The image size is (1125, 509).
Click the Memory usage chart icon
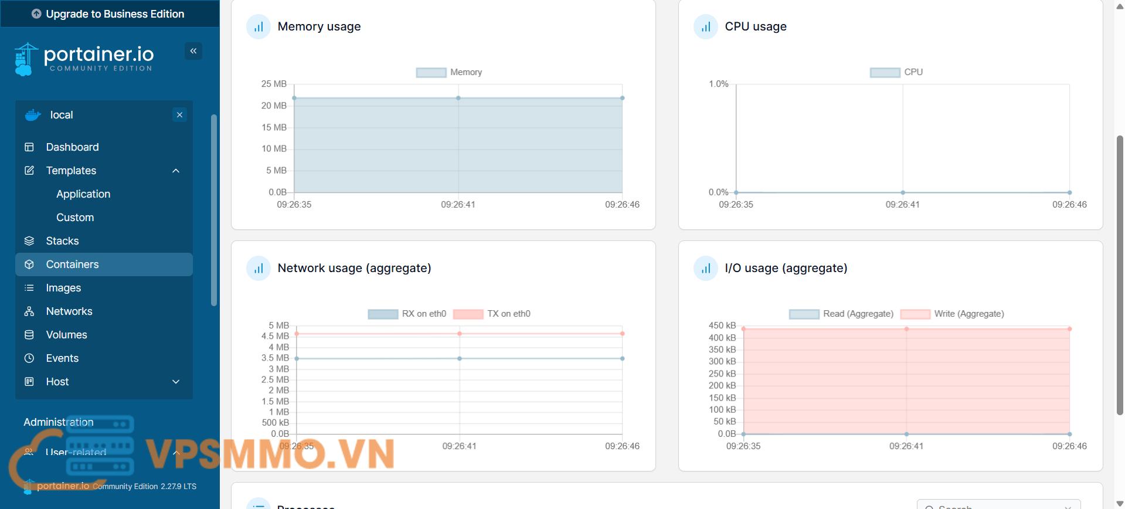tap(259, 27)
